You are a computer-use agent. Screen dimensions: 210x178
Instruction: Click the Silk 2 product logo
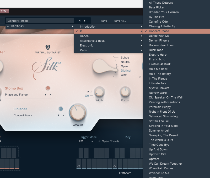click(x=47, y=68)
